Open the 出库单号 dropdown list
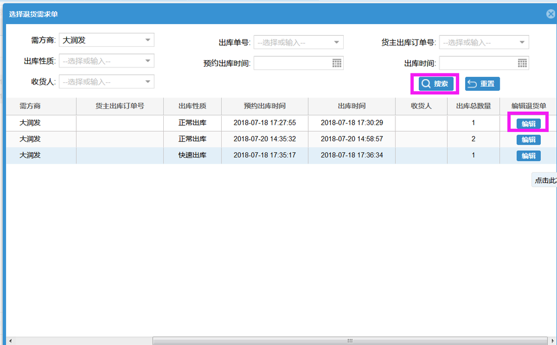The width and height of the screenshot is (557, 345). coord(336,42)
